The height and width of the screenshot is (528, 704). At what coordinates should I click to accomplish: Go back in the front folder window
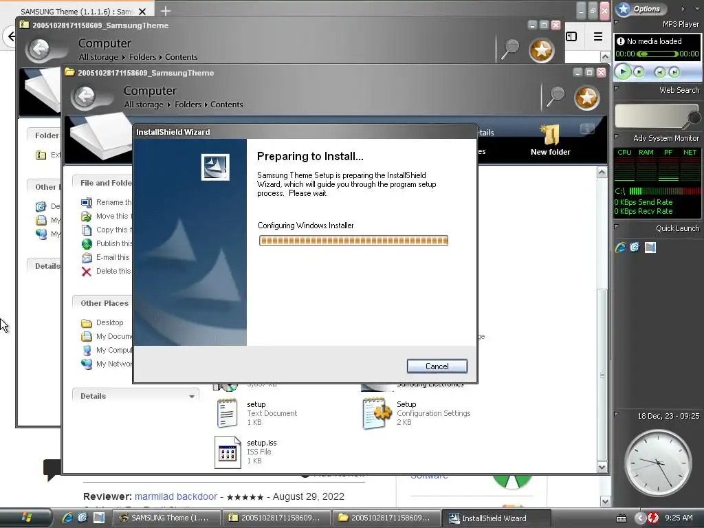tap(85, 96)
